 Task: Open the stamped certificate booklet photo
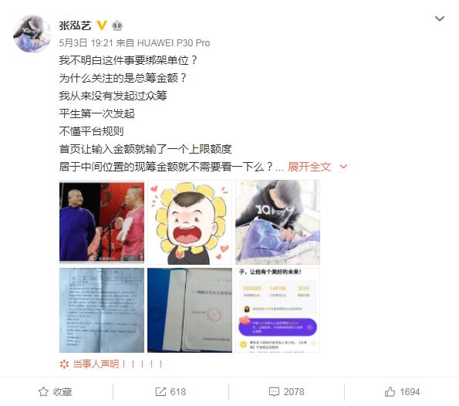[190, 310]
